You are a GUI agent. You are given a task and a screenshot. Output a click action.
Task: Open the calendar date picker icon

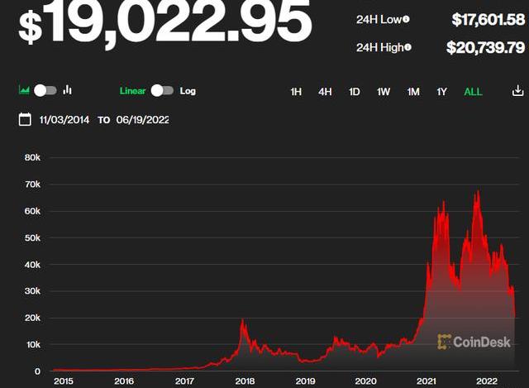pos(25,120)
